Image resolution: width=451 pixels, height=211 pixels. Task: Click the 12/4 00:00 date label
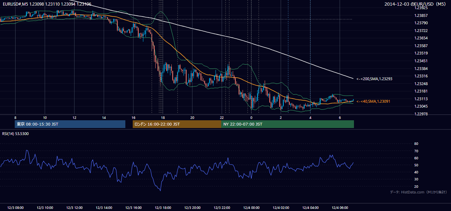click(x=251, y=208)
